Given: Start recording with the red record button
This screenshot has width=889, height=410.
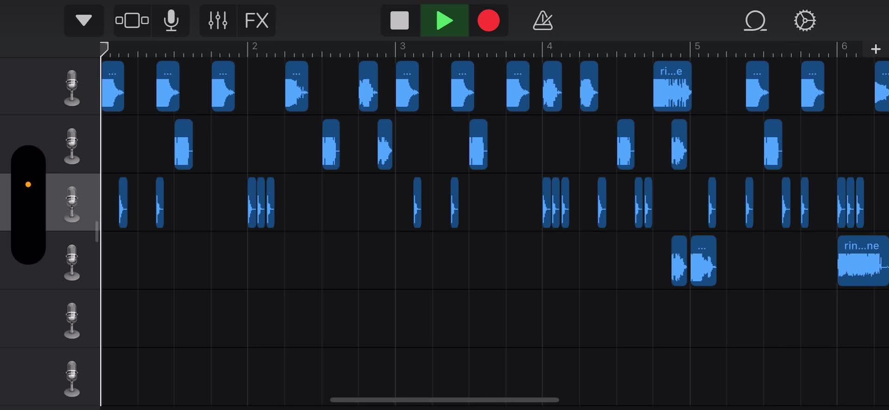Looking at the screenshot, I should click(488, 20).
